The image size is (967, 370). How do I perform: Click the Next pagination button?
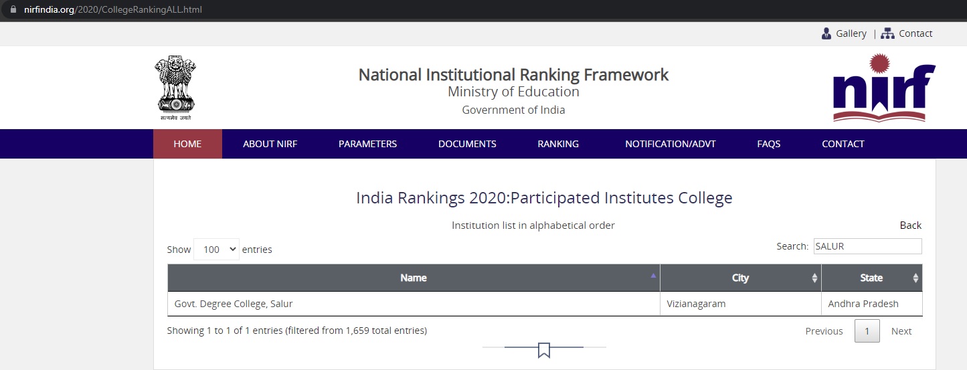click(901, 331)
